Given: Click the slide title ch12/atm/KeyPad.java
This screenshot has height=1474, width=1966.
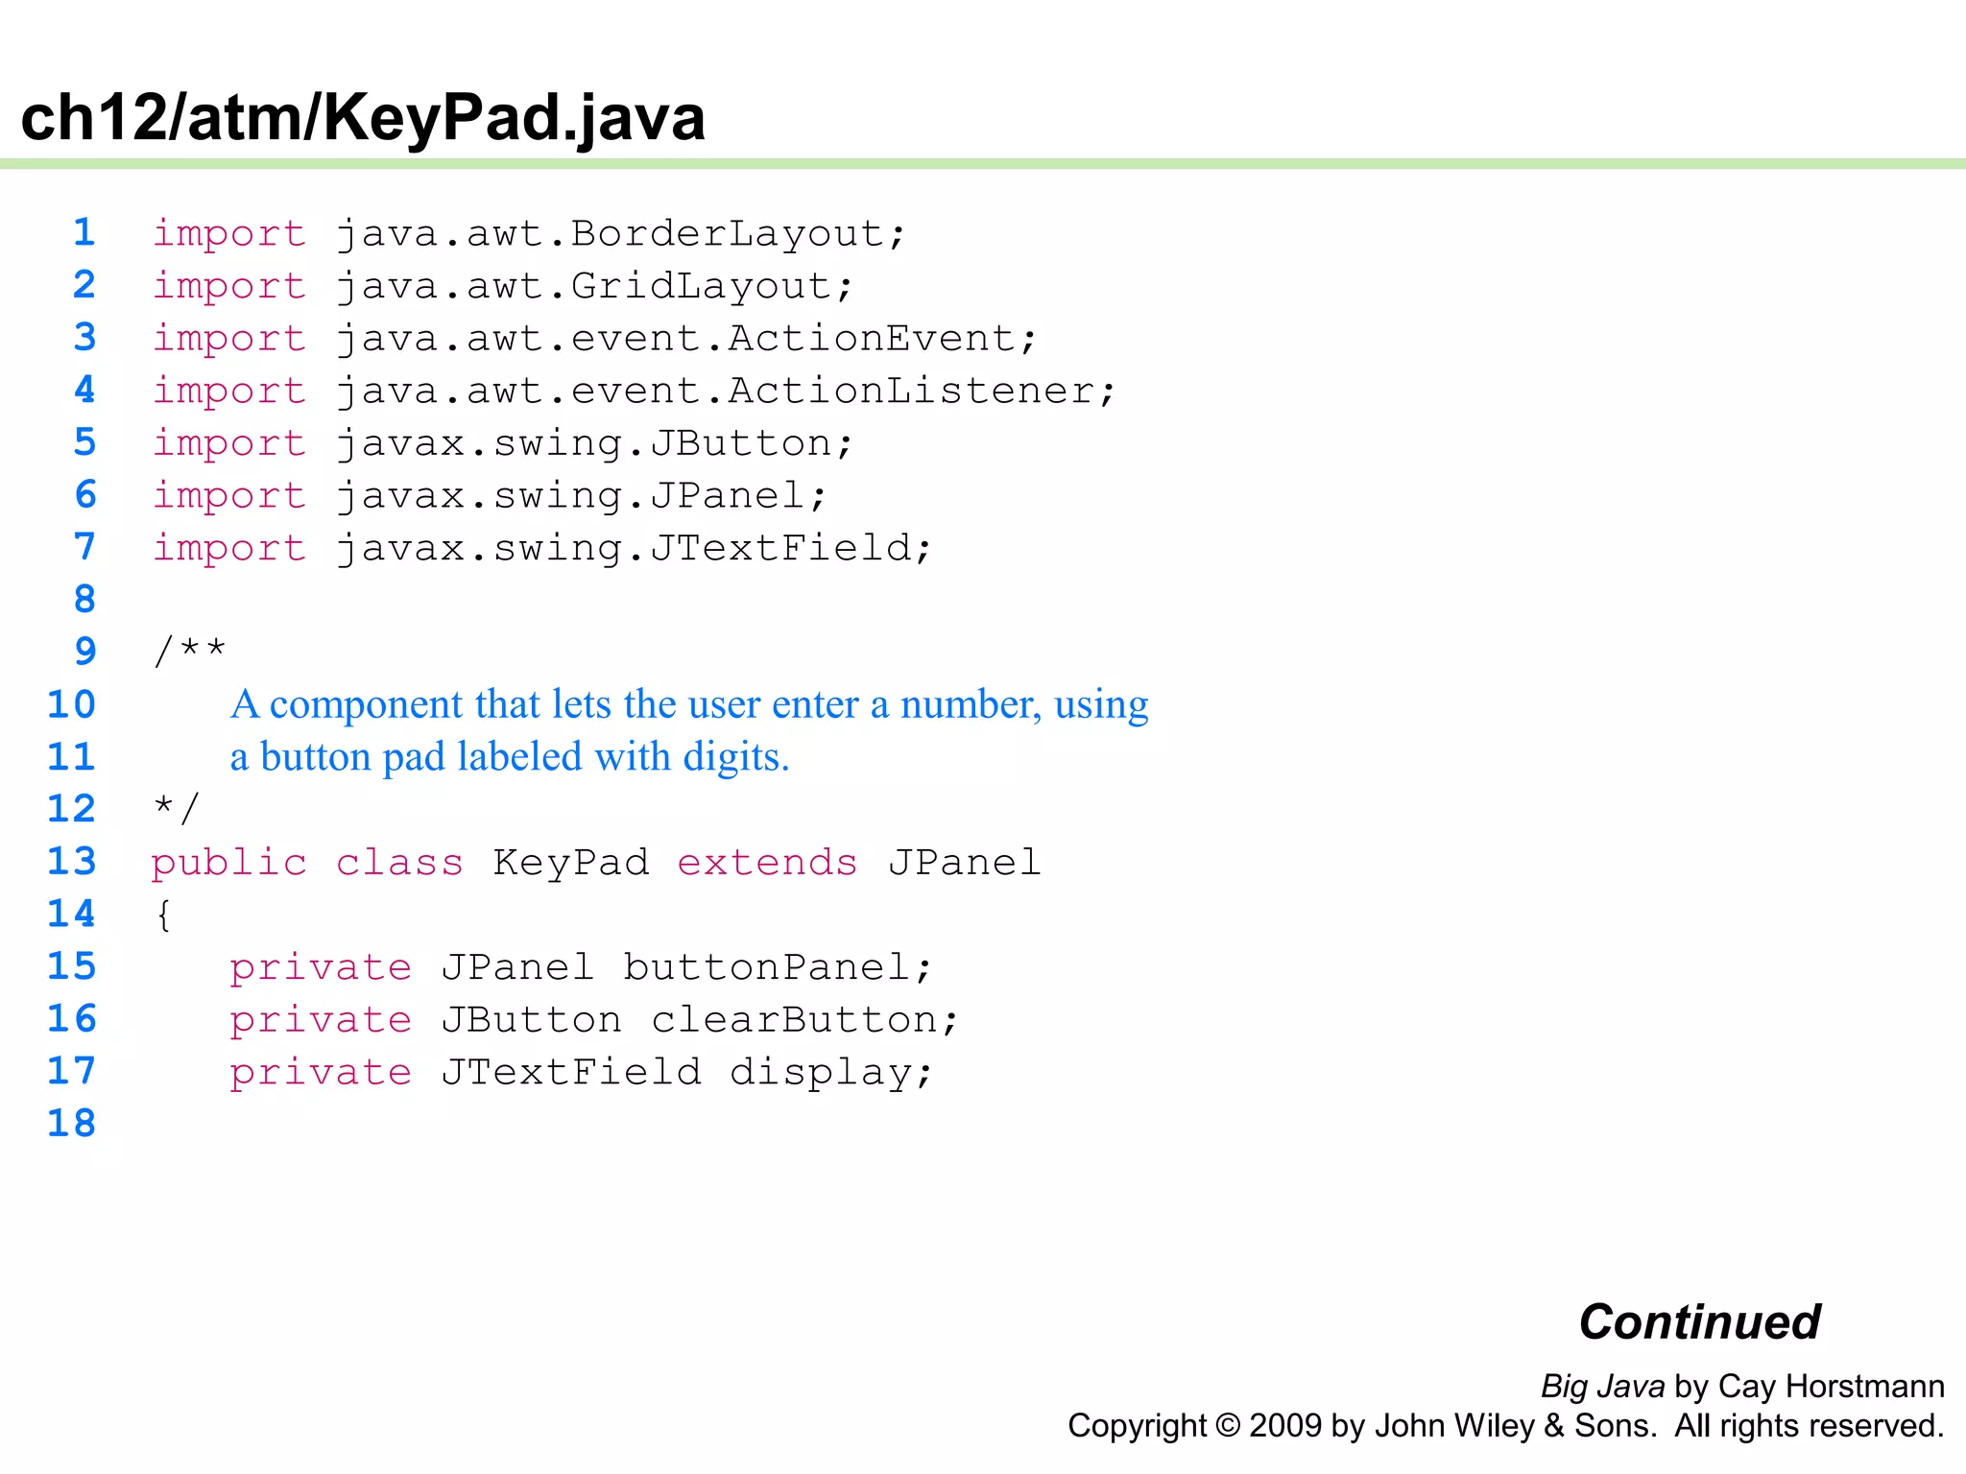Looking at the screenshot, I should click(x=363, y=119).
